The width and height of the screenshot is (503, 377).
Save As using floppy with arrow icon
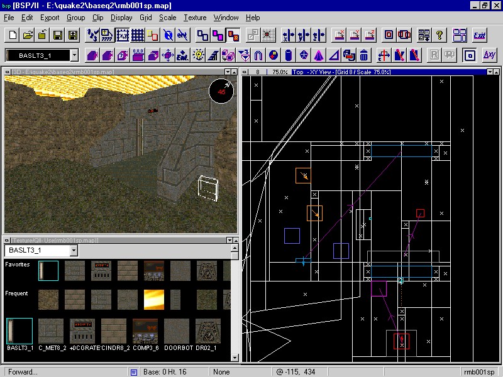(73, 35)
